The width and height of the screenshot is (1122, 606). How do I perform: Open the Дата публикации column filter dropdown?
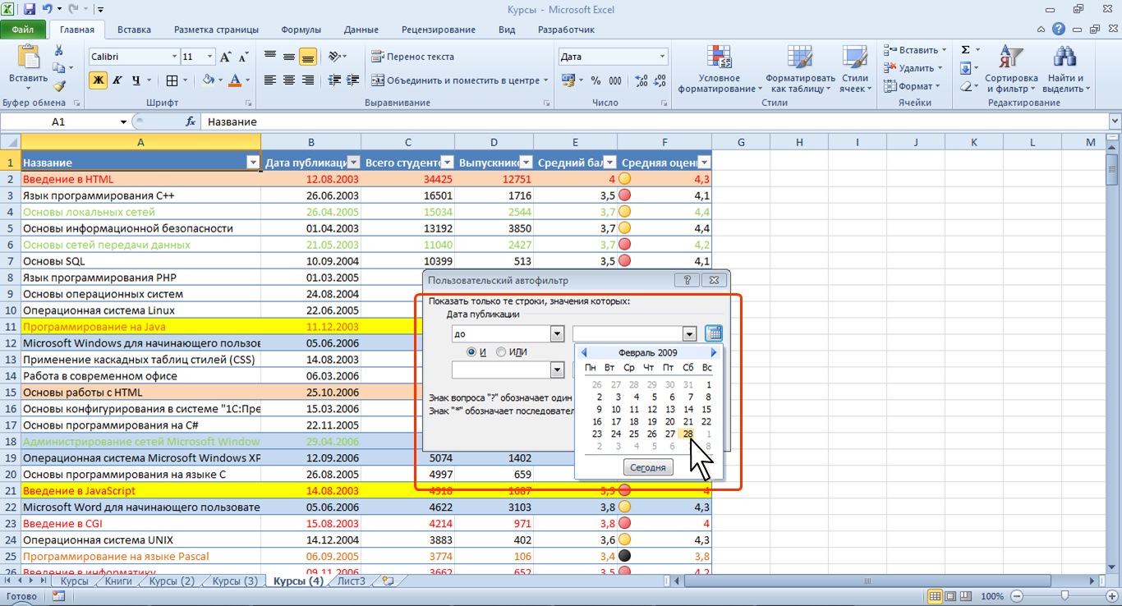(353, 163)
